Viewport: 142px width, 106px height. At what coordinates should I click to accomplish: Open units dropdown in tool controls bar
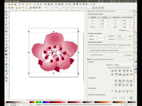[88, 8]
